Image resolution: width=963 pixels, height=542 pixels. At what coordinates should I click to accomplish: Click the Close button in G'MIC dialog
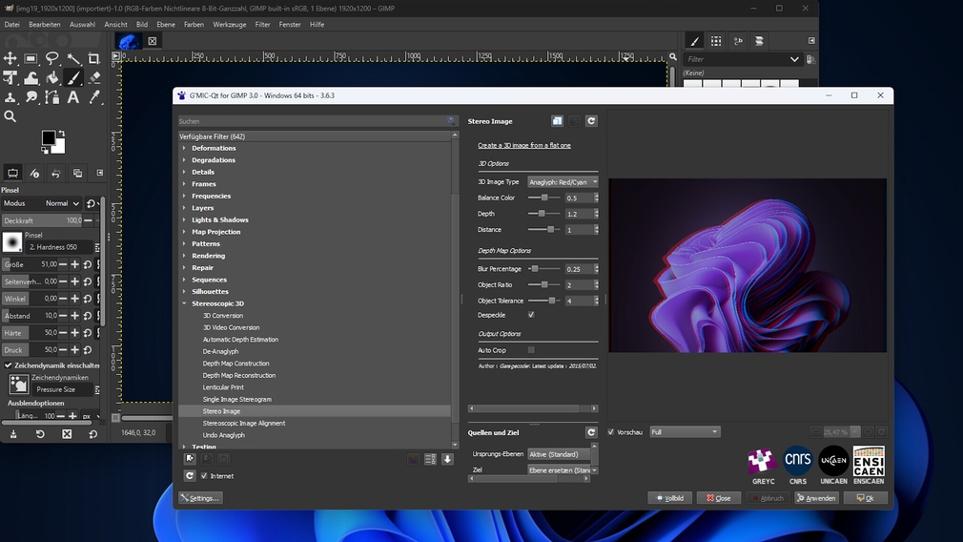click(x=719, y=498)
